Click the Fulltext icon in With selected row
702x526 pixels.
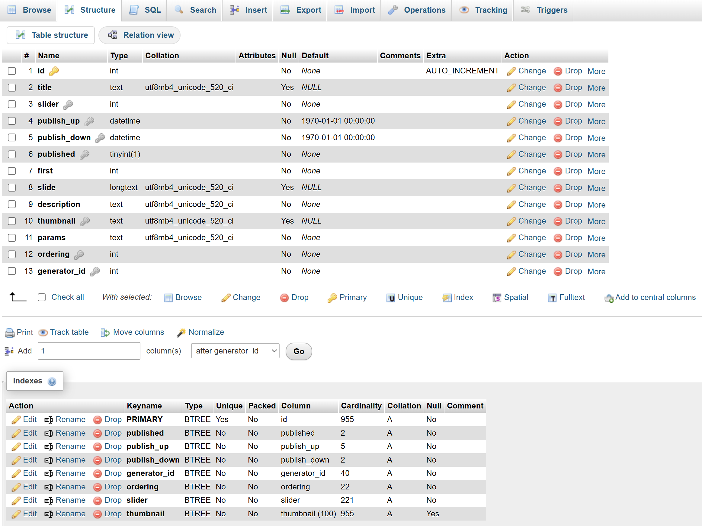(x=552, y=298)
